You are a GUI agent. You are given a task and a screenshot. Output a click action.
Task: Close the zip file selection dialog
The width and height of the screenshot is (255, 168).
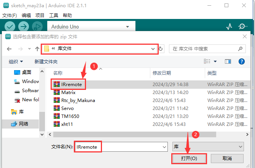245,36
